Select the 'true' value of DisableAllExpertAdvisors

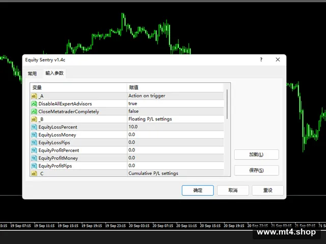(x=175, y=104)
